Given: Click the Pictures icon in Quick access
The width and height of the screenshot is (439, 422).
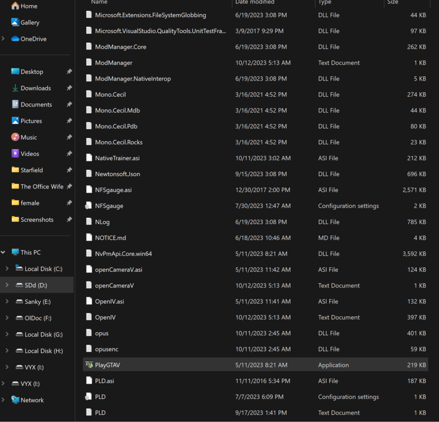Looking at the screenshot, I should [x=15, y=120].
